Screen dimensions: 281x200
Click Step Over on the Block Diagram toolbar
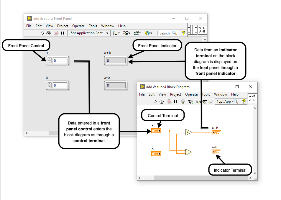[205, 101]
